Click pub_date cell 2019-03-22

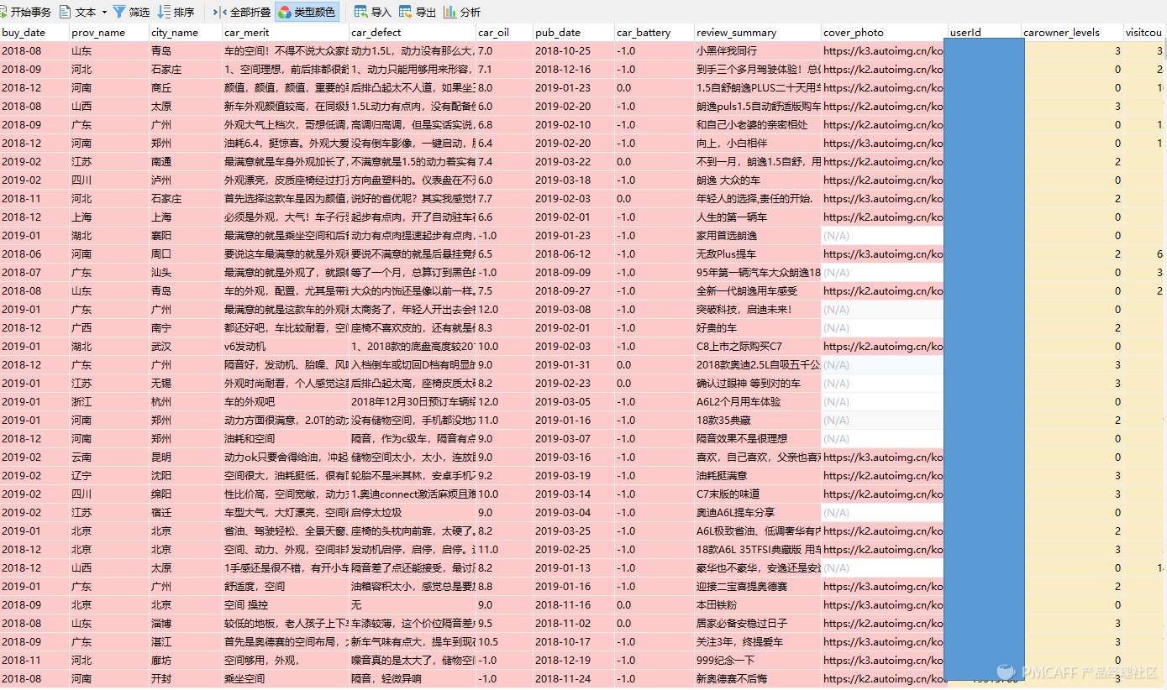pos(574,162)
